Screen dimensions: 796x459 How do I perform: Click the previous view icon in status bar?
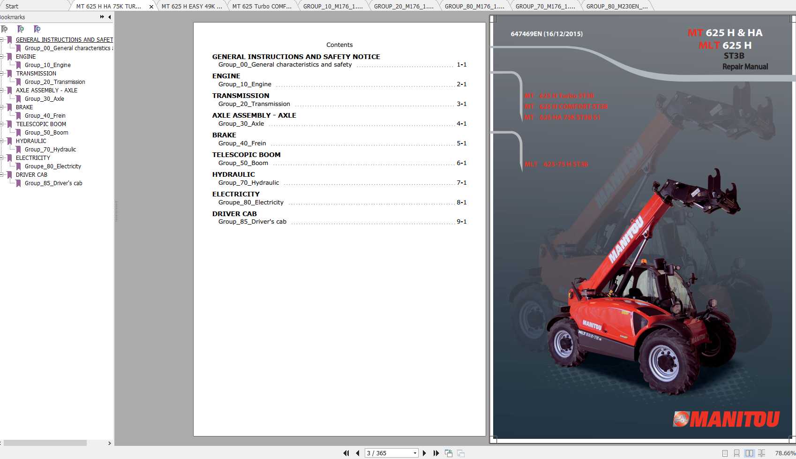coord(449,453)
